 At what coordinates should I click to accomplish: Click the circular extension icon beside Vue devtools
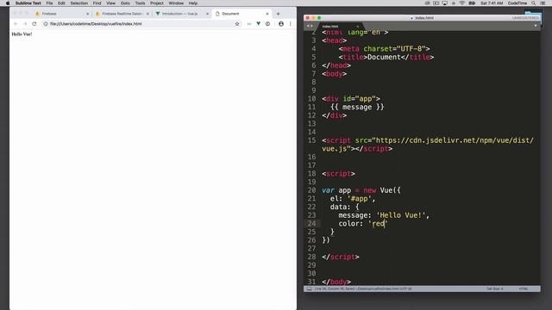coord(268,24)
